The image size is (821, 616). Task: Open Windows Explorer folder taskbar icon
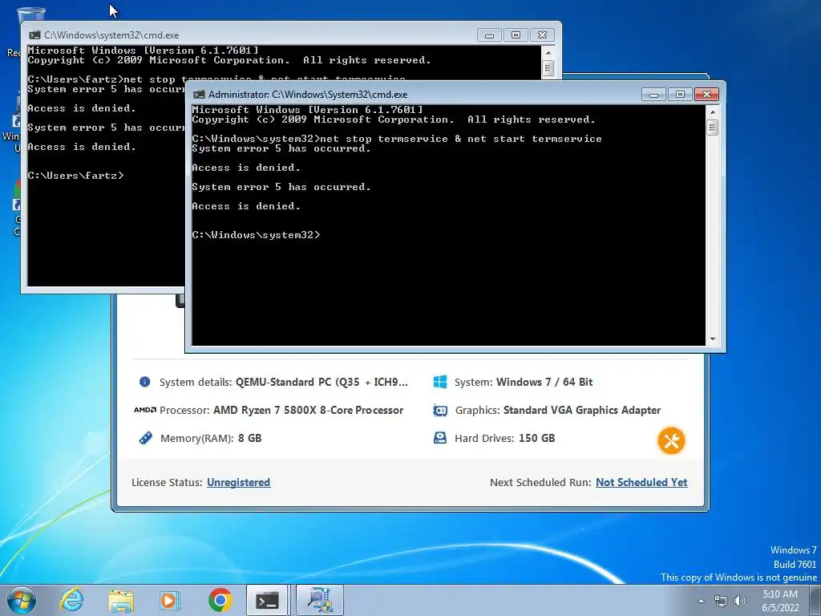coord(121,600)
